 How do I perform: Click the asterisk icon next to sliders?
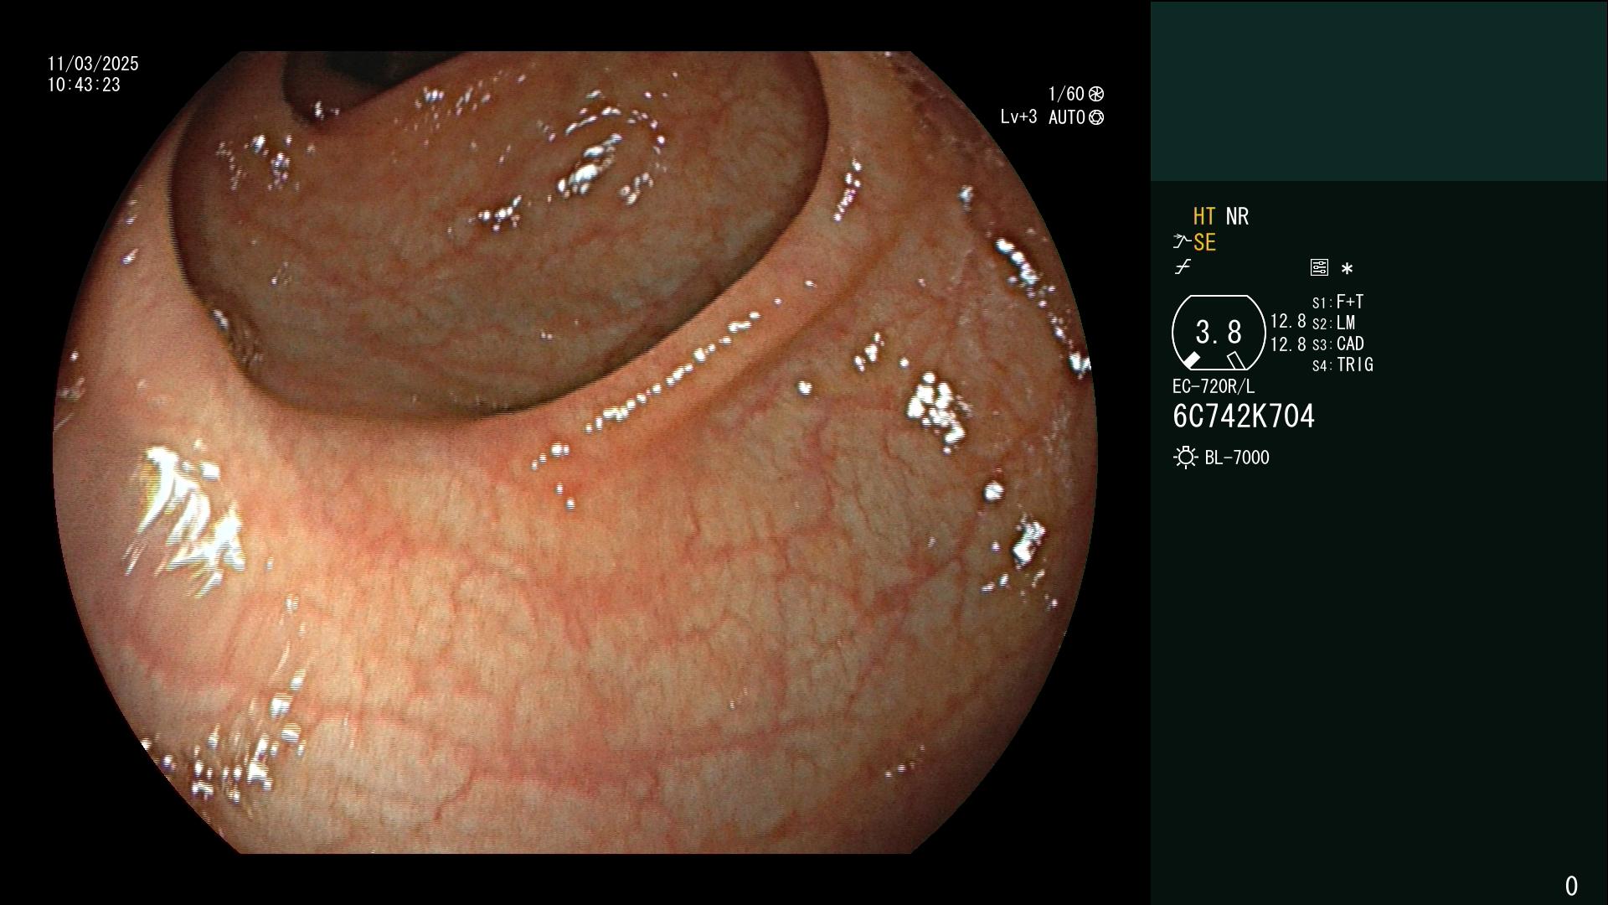1347,269
